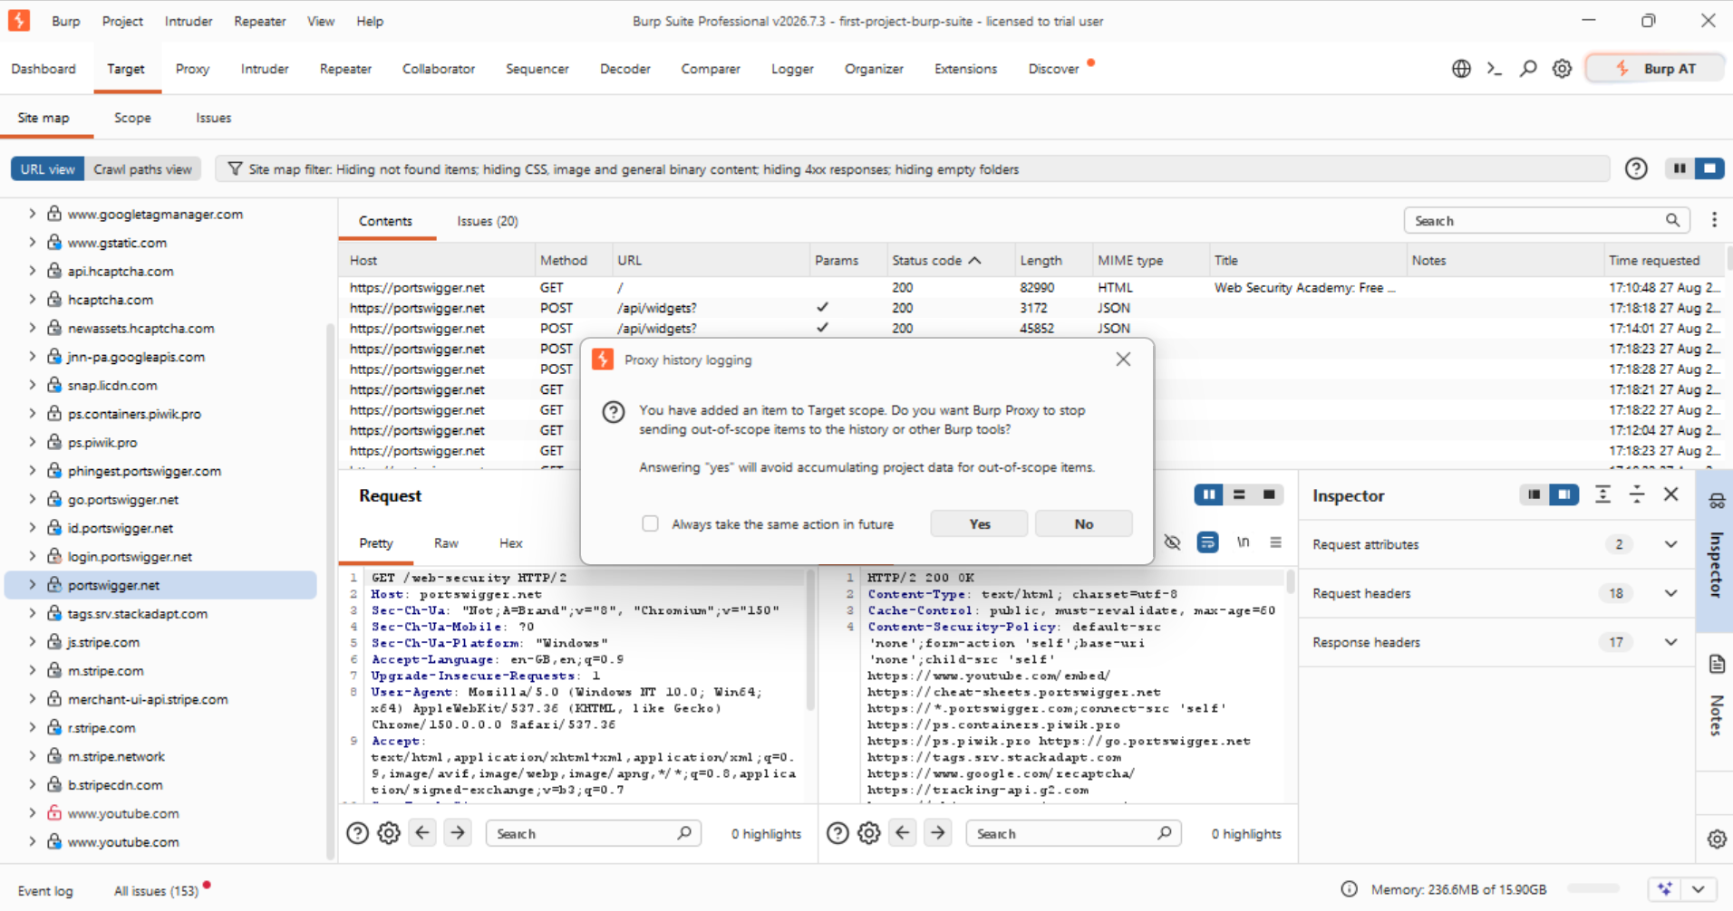Screen dimensions: 1733x911
Task: Expand Response headers section
Action: (x=1670, y=642)
